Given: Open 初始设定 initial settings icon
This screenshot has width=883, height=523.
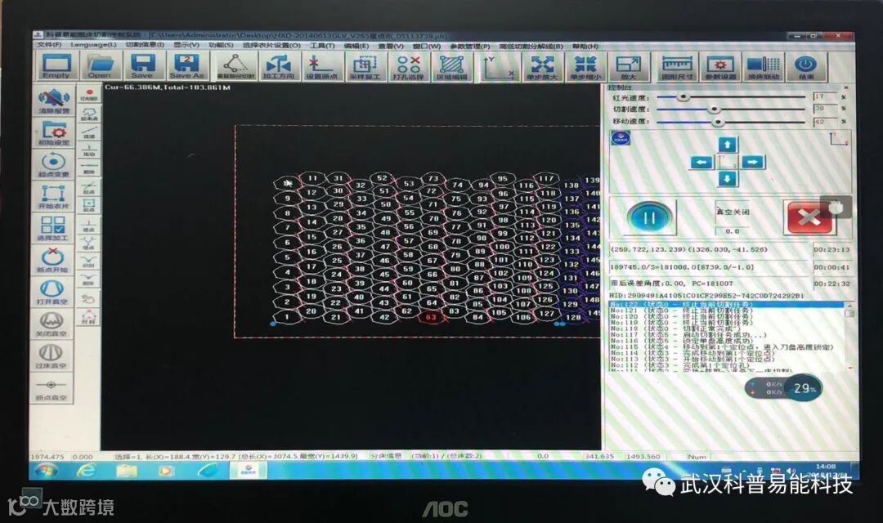Looking at the screenshot, I should pos(53,133).
